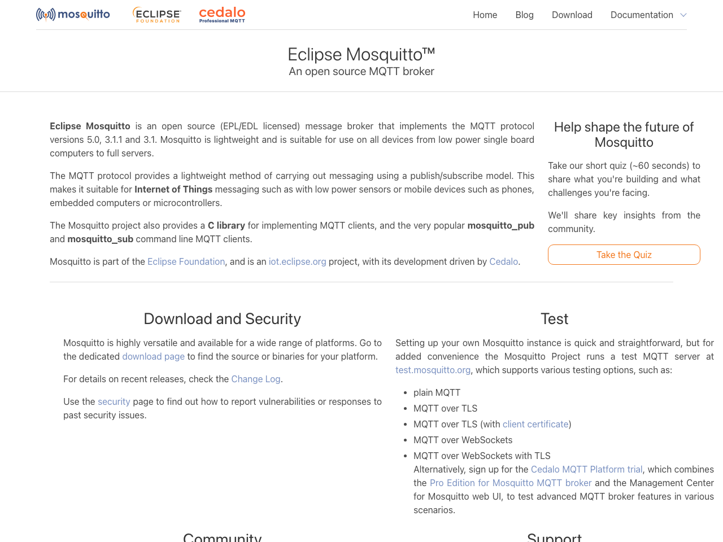View the Change Log
Viewport: 723px width, 542px height.
click(x=255, y=378)
